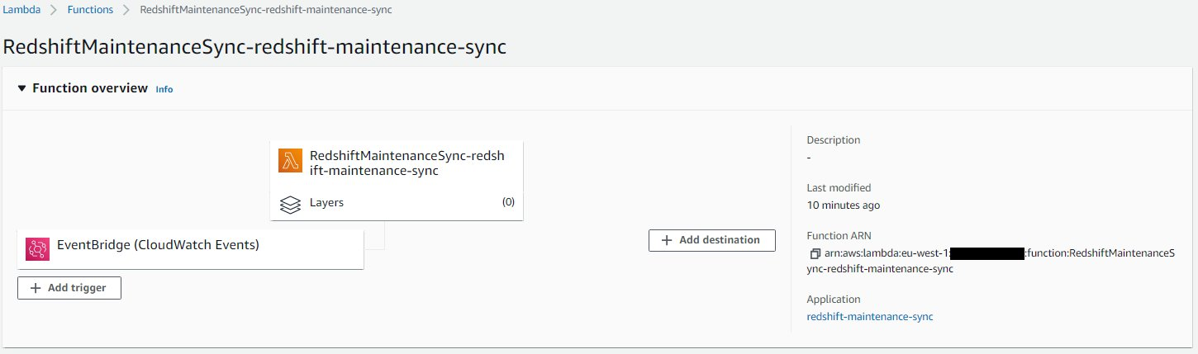Copy the Function ARN with copy icon
The width and height of the screenshot is (1198, 354).
[x=814, y=253]
